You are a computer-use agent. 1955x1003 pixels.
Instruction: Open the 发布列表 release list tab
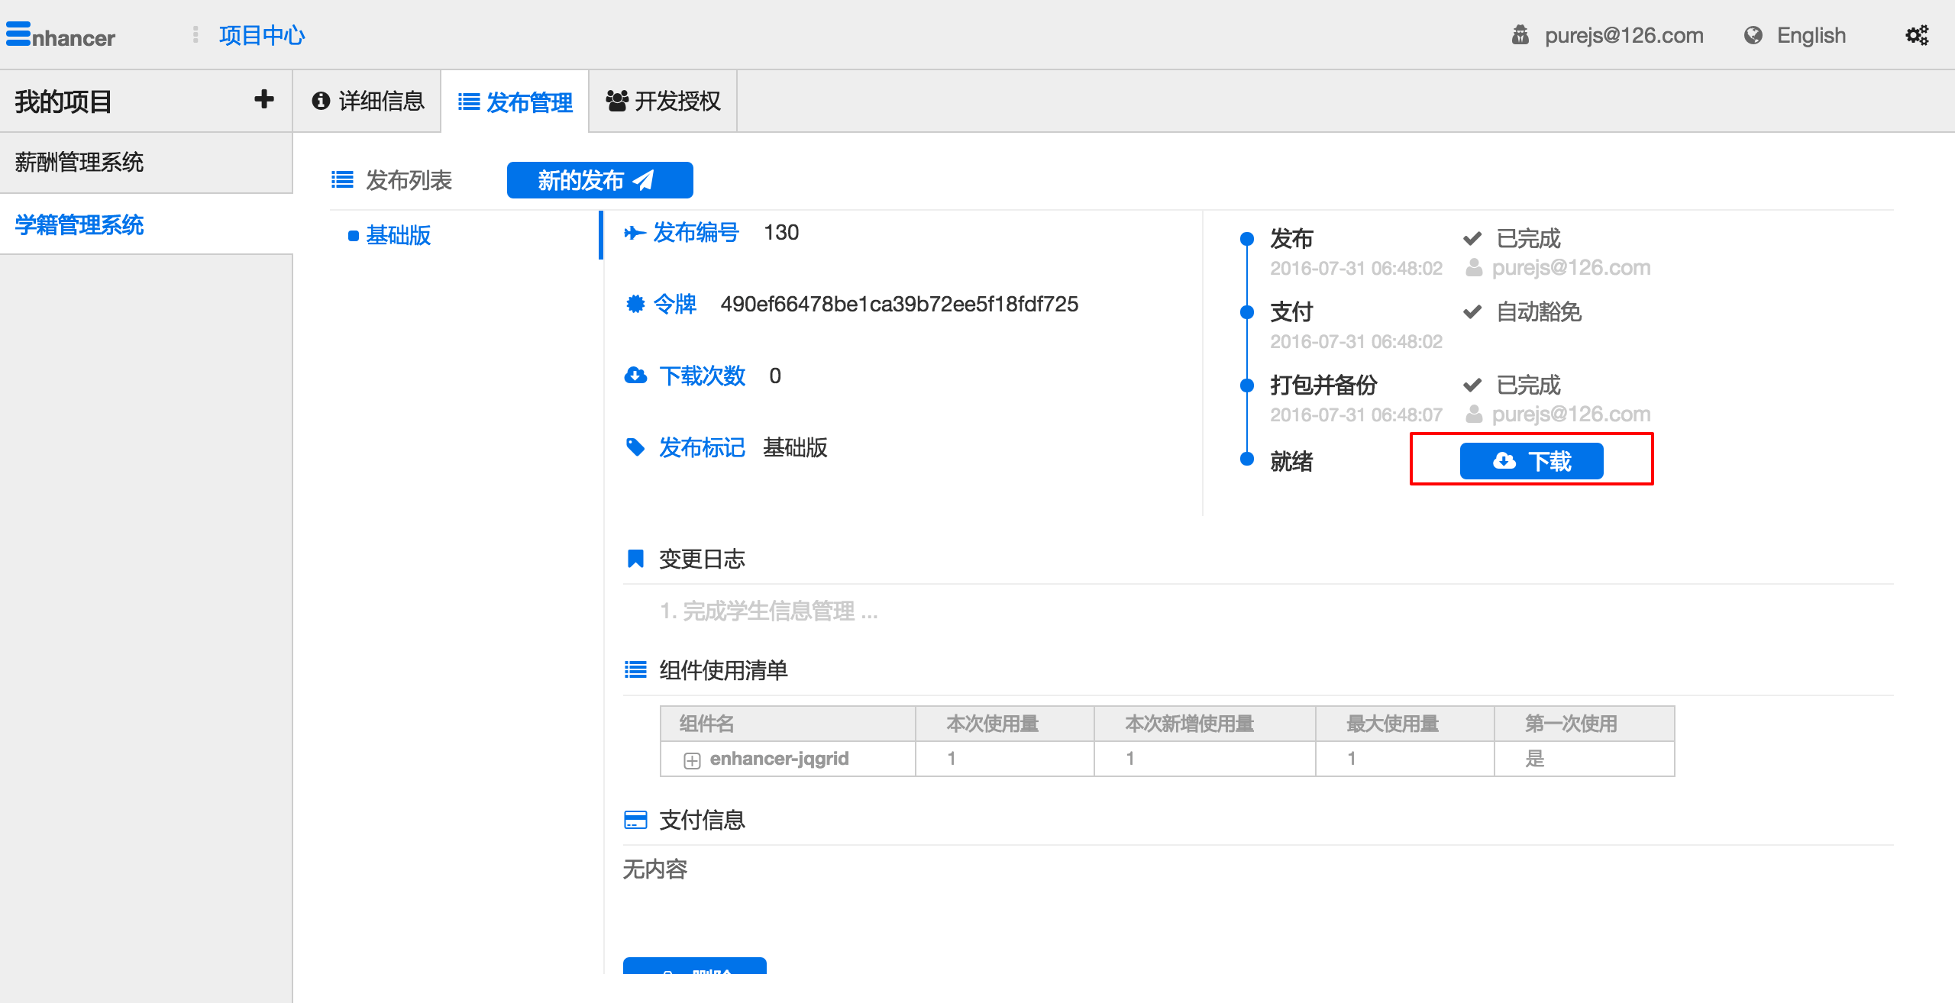[400, 180]
